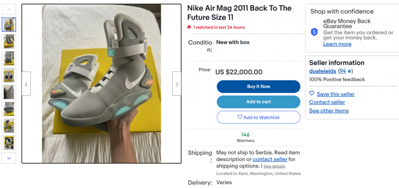Click the Money Back Guarantee shield icon

coord(314,32)
